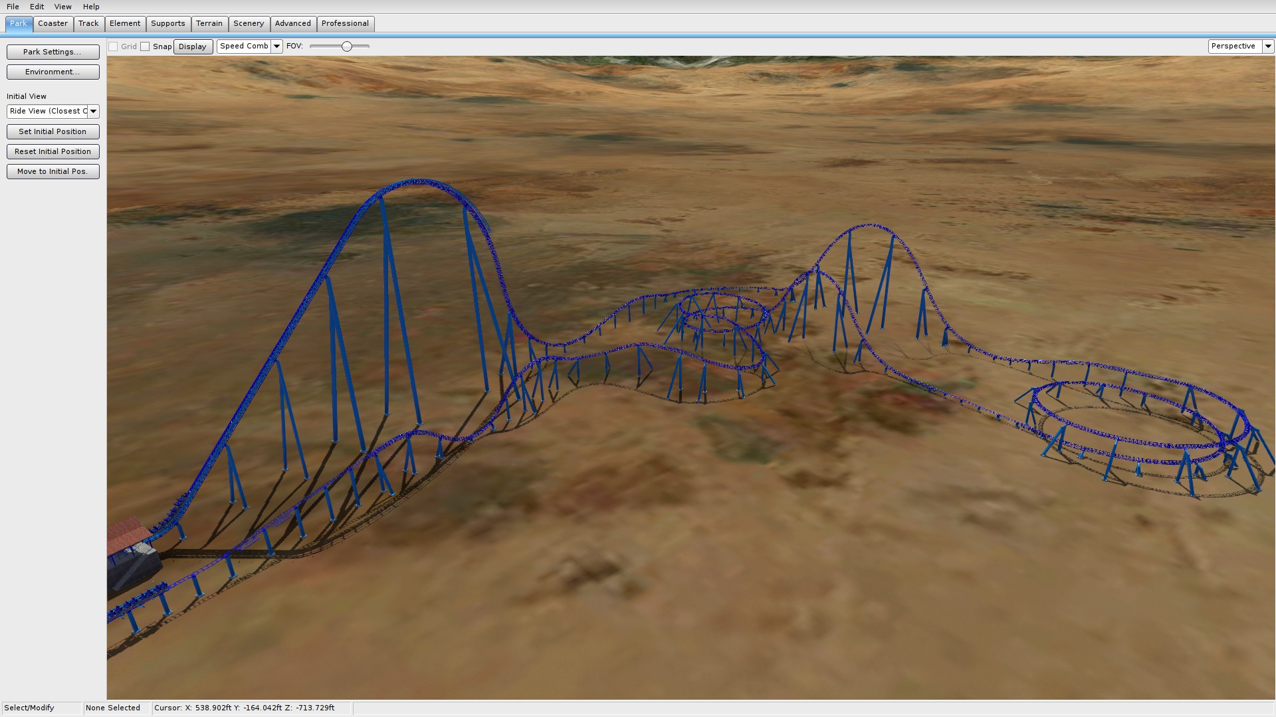
Task: Open the Help menu
Action: click(91, 7)
